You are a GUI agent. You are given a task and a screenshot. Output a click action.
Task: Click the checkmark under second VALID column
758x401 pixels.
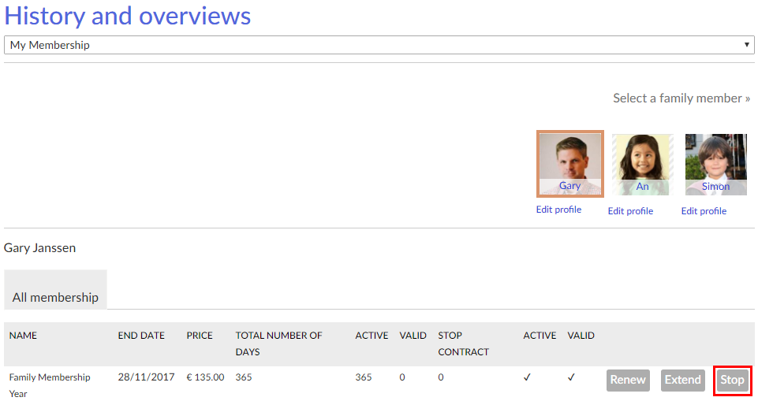pos(571,377)
